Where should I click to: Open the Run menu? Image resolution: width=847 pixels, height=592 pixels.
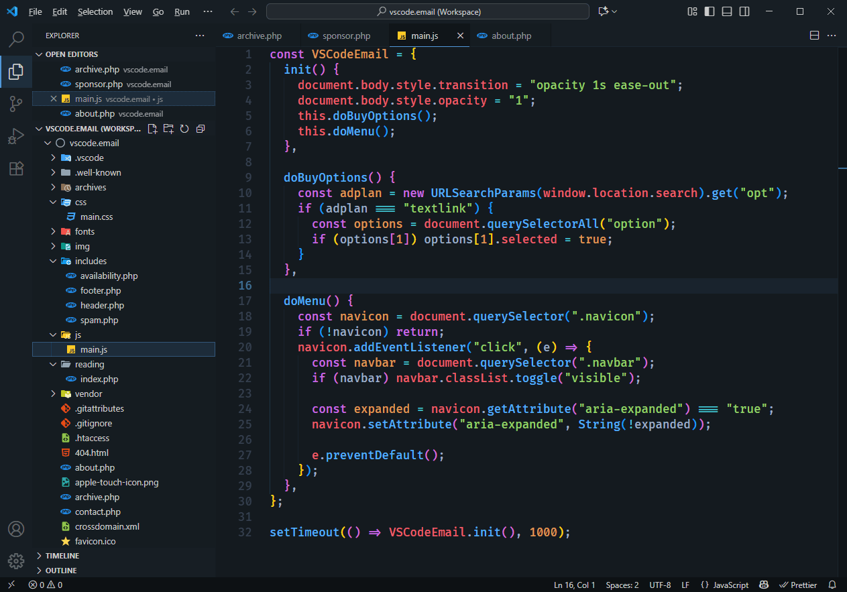coord(182,11)
